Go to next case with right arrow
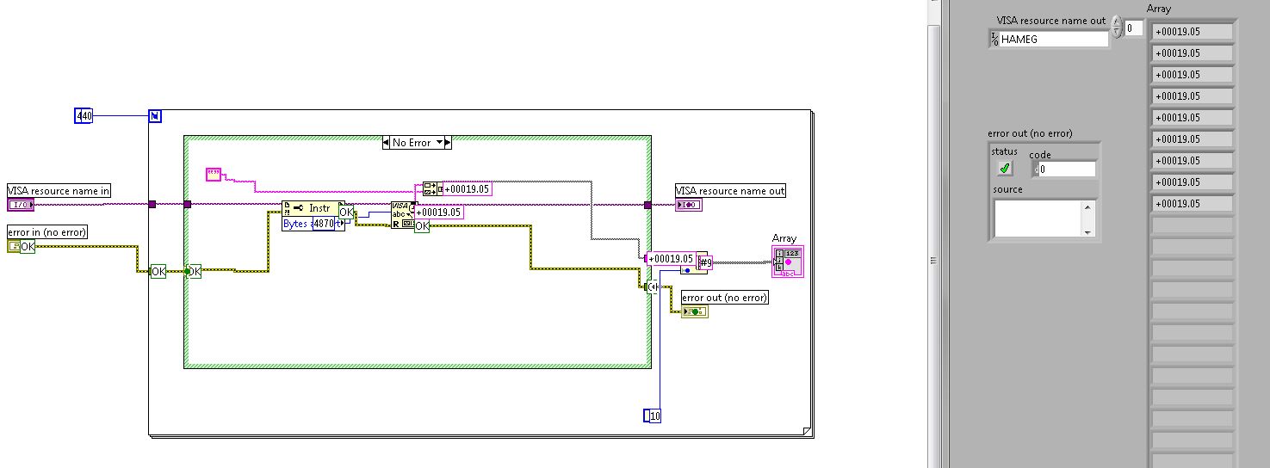This screenshot has width=1270, height=468. click(x=449, y=142)
